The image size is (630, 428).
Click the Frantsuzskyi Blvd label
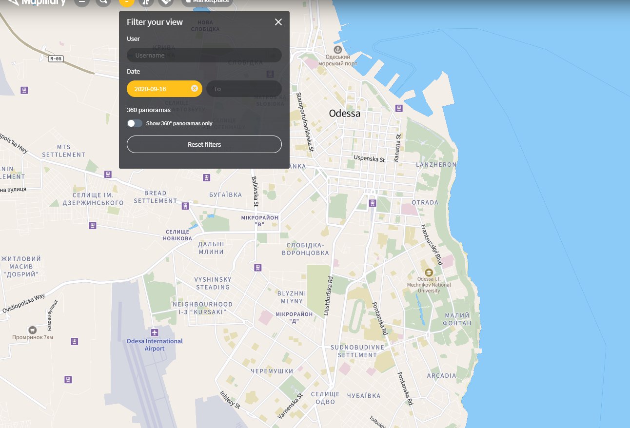(x=431, y=245)
